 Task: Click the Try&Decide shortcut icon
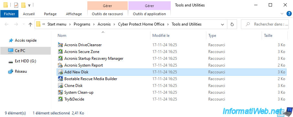click(60, 99)
